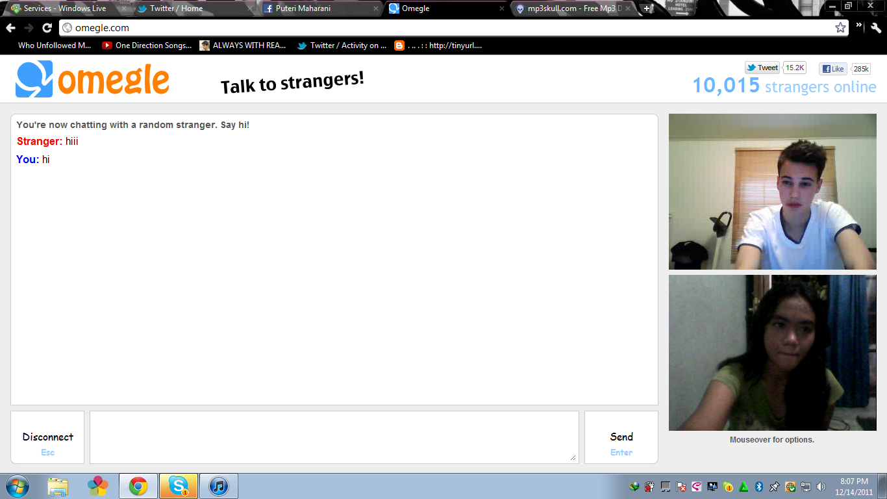Open the Who Unfollowed Me bookmark

[55, 45]
